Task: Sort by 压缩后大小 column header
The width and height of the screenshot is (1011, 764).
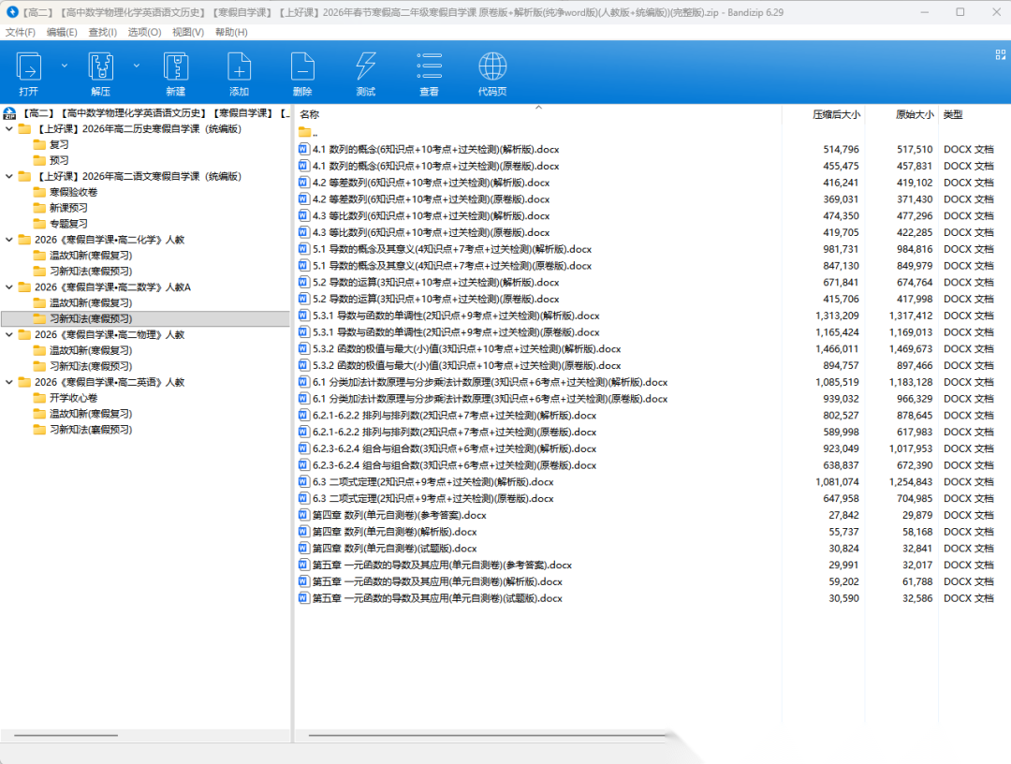Action: click(835, 115)
